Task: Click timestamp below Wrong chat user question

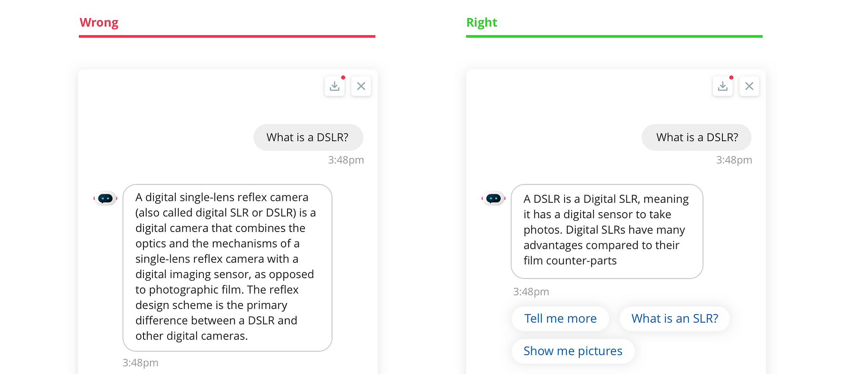Action: pos(346,160)
